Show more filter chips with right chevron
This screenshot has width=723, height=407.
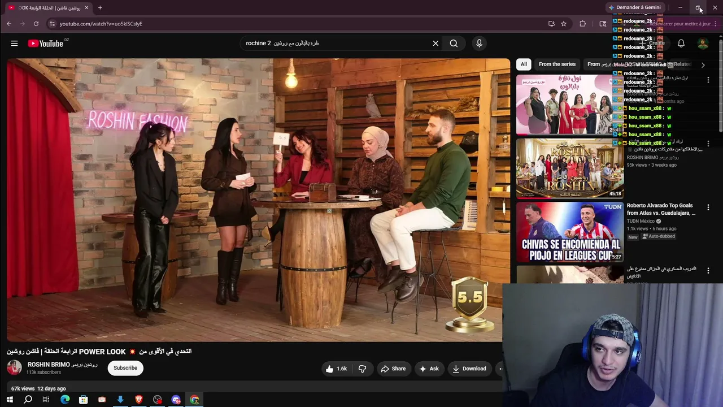703,65
